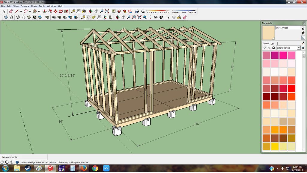Select the Protractor tool
307x173 pixels.
[x=94, y=17]
